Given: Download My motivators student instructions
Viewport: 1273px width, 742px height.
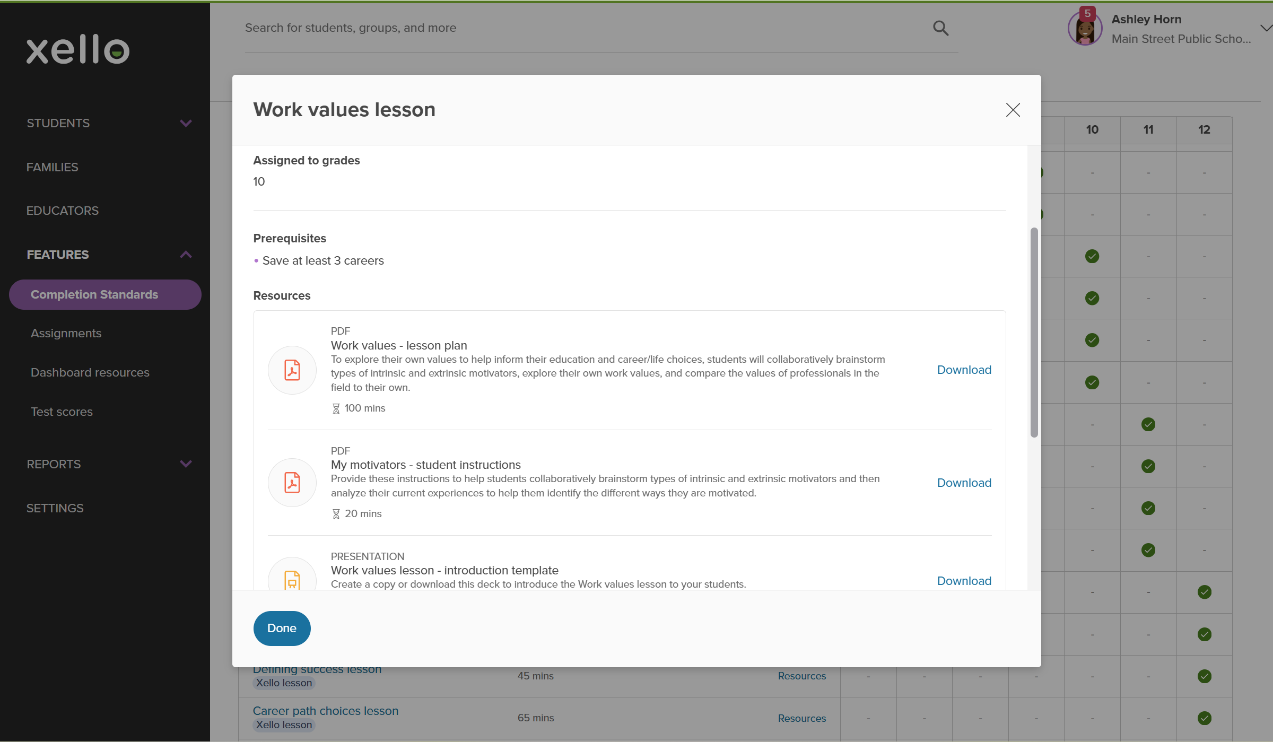Looking at the screenshot, I should pyautogui.click(x=964, y=483).
